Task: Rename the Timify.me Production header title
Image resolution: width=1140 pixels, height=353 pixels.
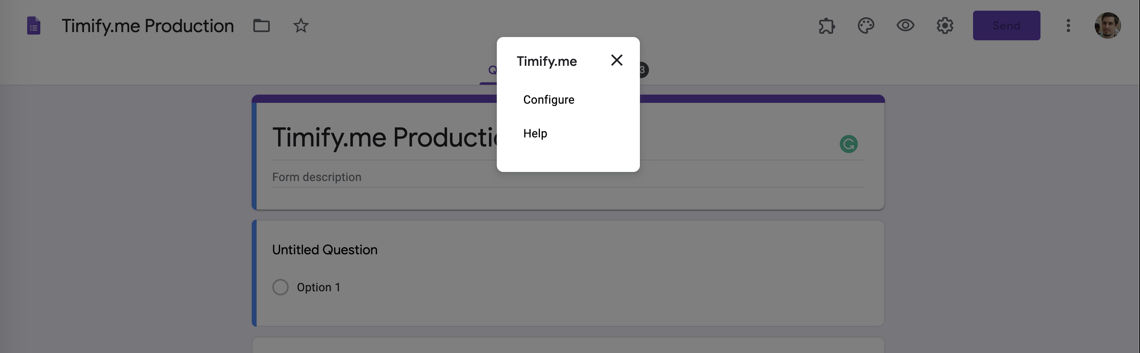Action: click(147, 26)
